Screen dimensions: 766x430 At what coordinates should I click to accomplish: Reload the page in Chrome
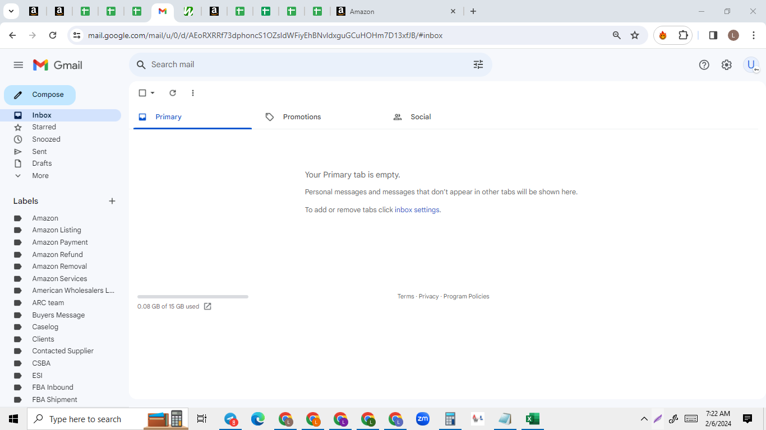[53, 35]
